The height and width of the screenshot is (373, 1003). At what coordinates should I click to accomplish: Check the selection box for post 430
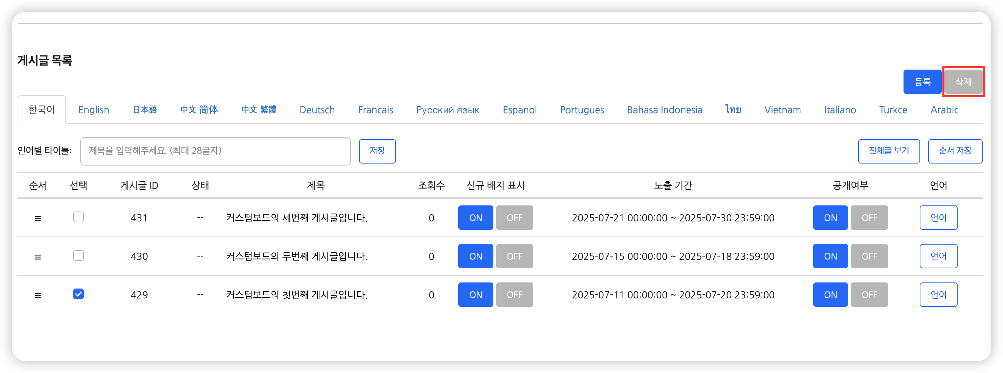[78, 255]
